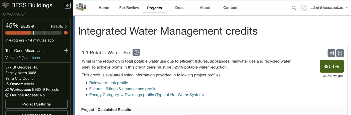Open Fixtures, fittings & connections profile link
The image size is (351, 115).
[123, 89]
